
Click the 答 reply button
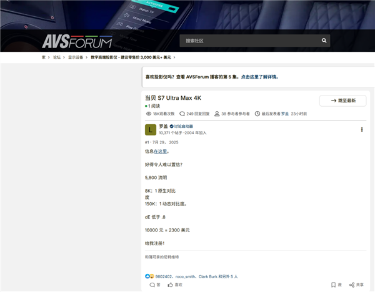[155, 285]
